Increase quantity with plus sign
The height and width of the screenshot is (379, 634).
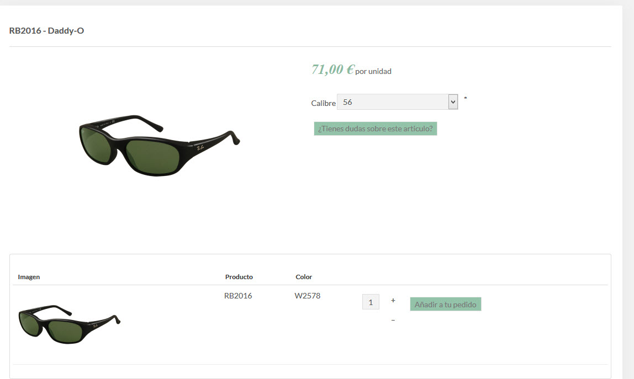(393, 300)
